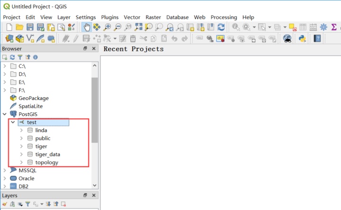341x210 pixels.
Task: Open the Vector menu
Action: click(x=132, y=17)
